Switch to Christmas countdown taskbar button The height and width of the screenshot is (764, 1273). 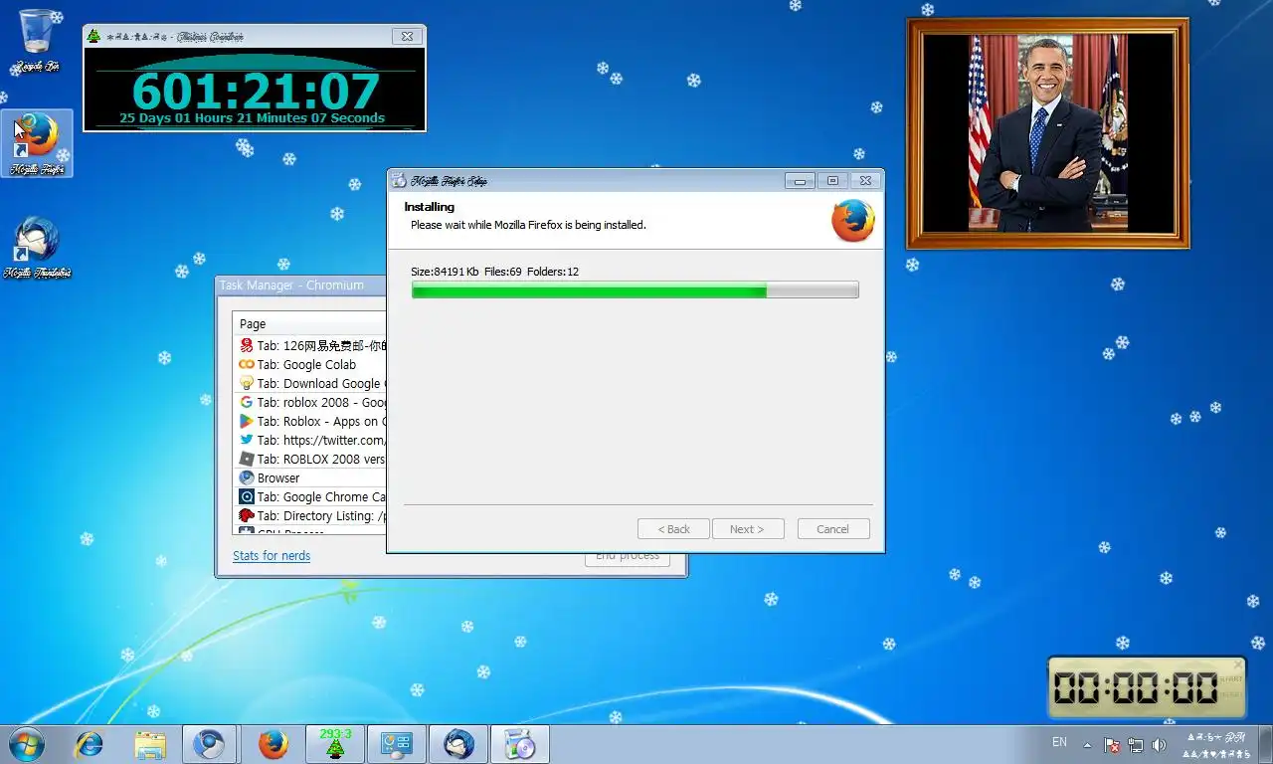(x=335, y=744)
